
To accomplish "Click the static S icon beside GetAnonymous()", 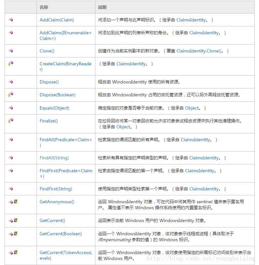I will coord(16,201).
